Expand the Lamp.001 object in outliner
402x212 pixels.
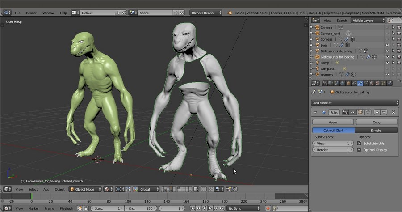tap(311, 69)
